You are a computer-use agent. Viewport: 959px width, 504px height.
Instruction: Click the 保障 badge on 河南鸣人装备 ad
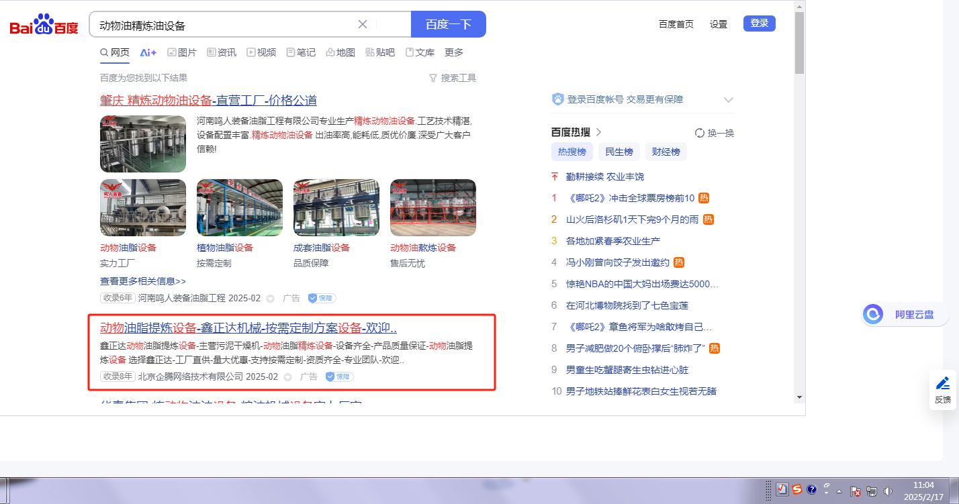(x=322, y=298)
